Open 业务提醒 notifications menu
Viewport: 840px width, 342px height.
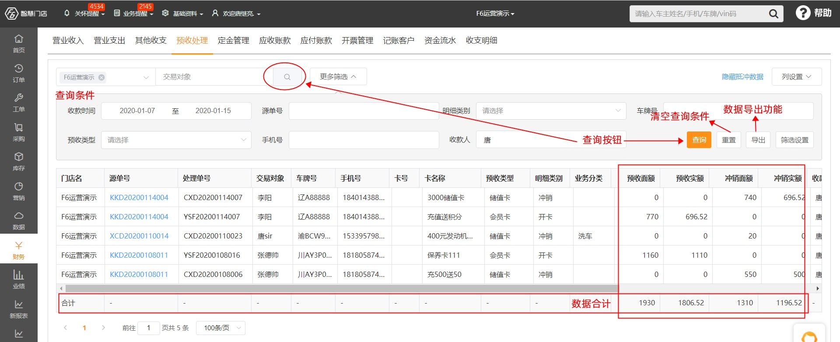tap(134, 14)
